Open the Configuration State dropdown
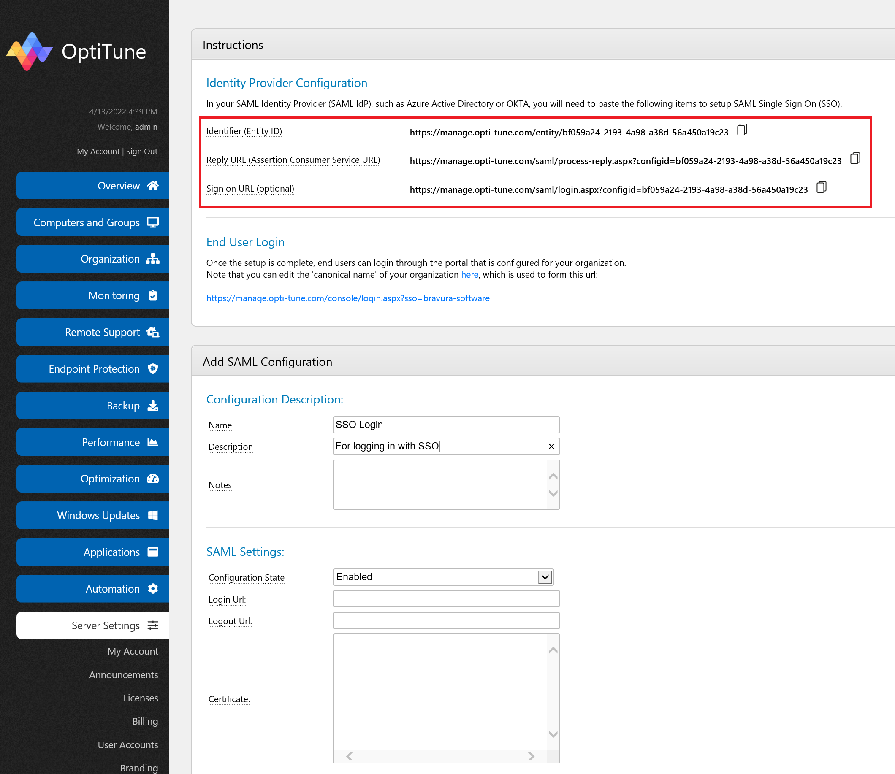 coord(545,577)
